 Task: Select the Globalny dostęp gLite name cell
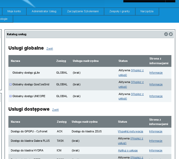coord(26,73)
